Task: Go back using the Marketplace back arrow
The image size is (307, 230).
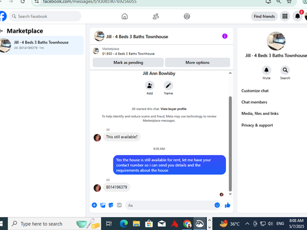Action: pos(2,31)
